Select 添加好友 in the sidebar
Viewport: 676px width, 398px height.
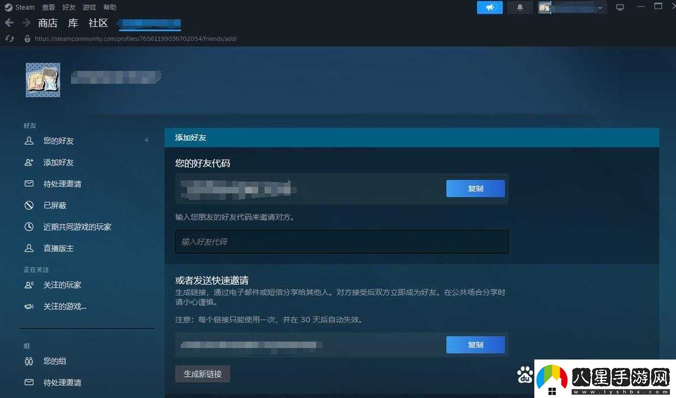[58, 162]
